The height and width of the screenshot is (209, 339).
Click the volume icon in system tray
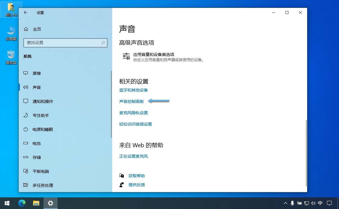click(x=313, y=203)
